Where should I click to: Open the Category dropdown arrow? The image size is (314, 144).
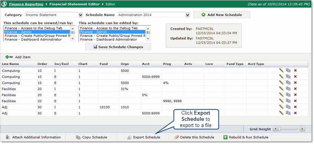point(80,15)
